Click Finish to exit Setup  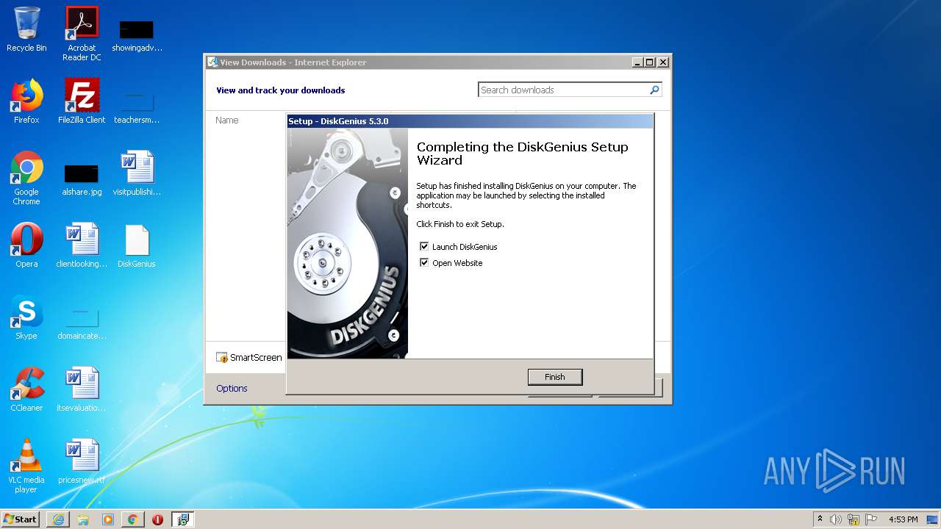click(x=555, y=377)
